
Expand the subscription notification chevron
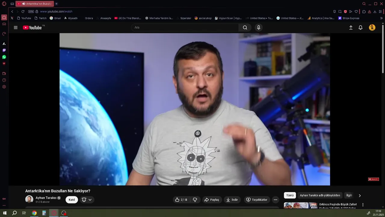[90, 200]
